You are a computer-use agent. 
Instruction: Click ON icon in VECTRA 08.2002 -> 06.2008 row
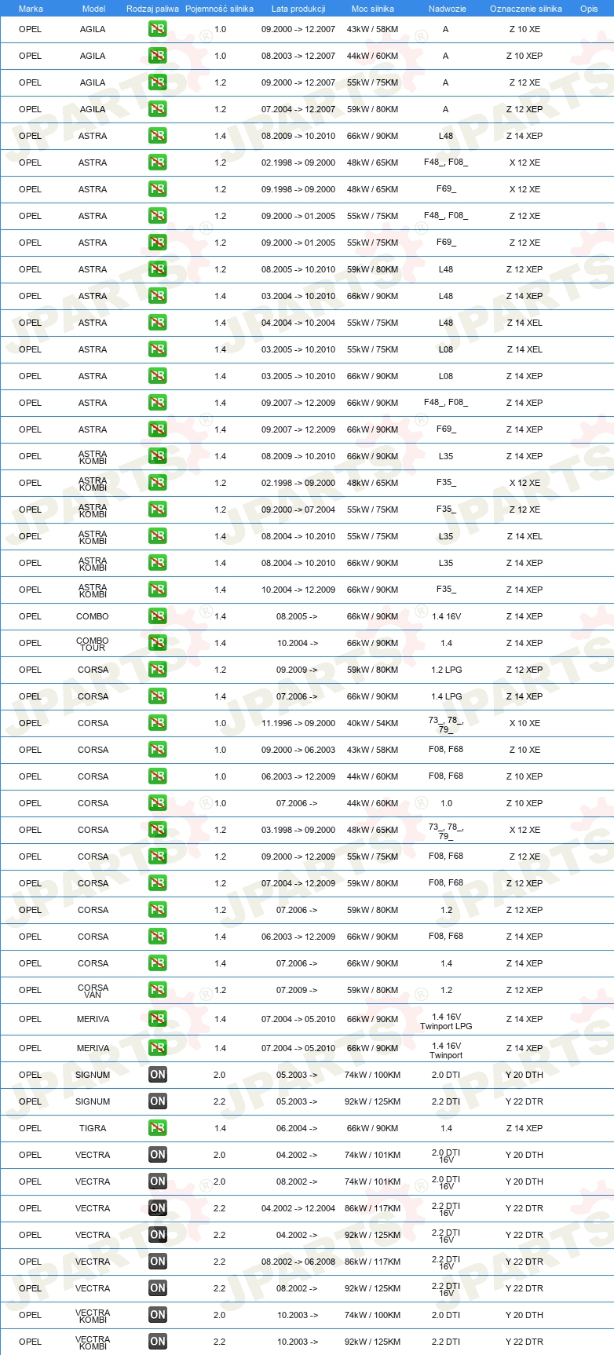point(158,1262)
